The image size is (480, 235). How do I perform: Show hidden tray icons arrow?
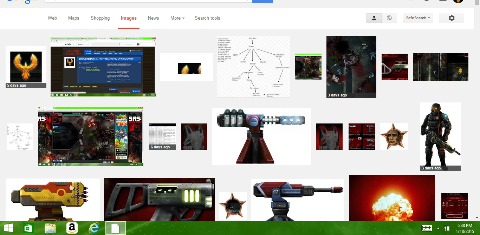coord(438,229)
